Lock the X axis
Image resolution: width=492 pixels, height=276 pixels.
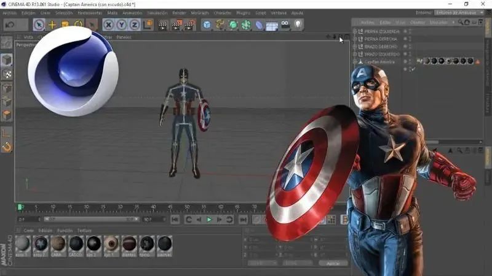coord(109,25)
